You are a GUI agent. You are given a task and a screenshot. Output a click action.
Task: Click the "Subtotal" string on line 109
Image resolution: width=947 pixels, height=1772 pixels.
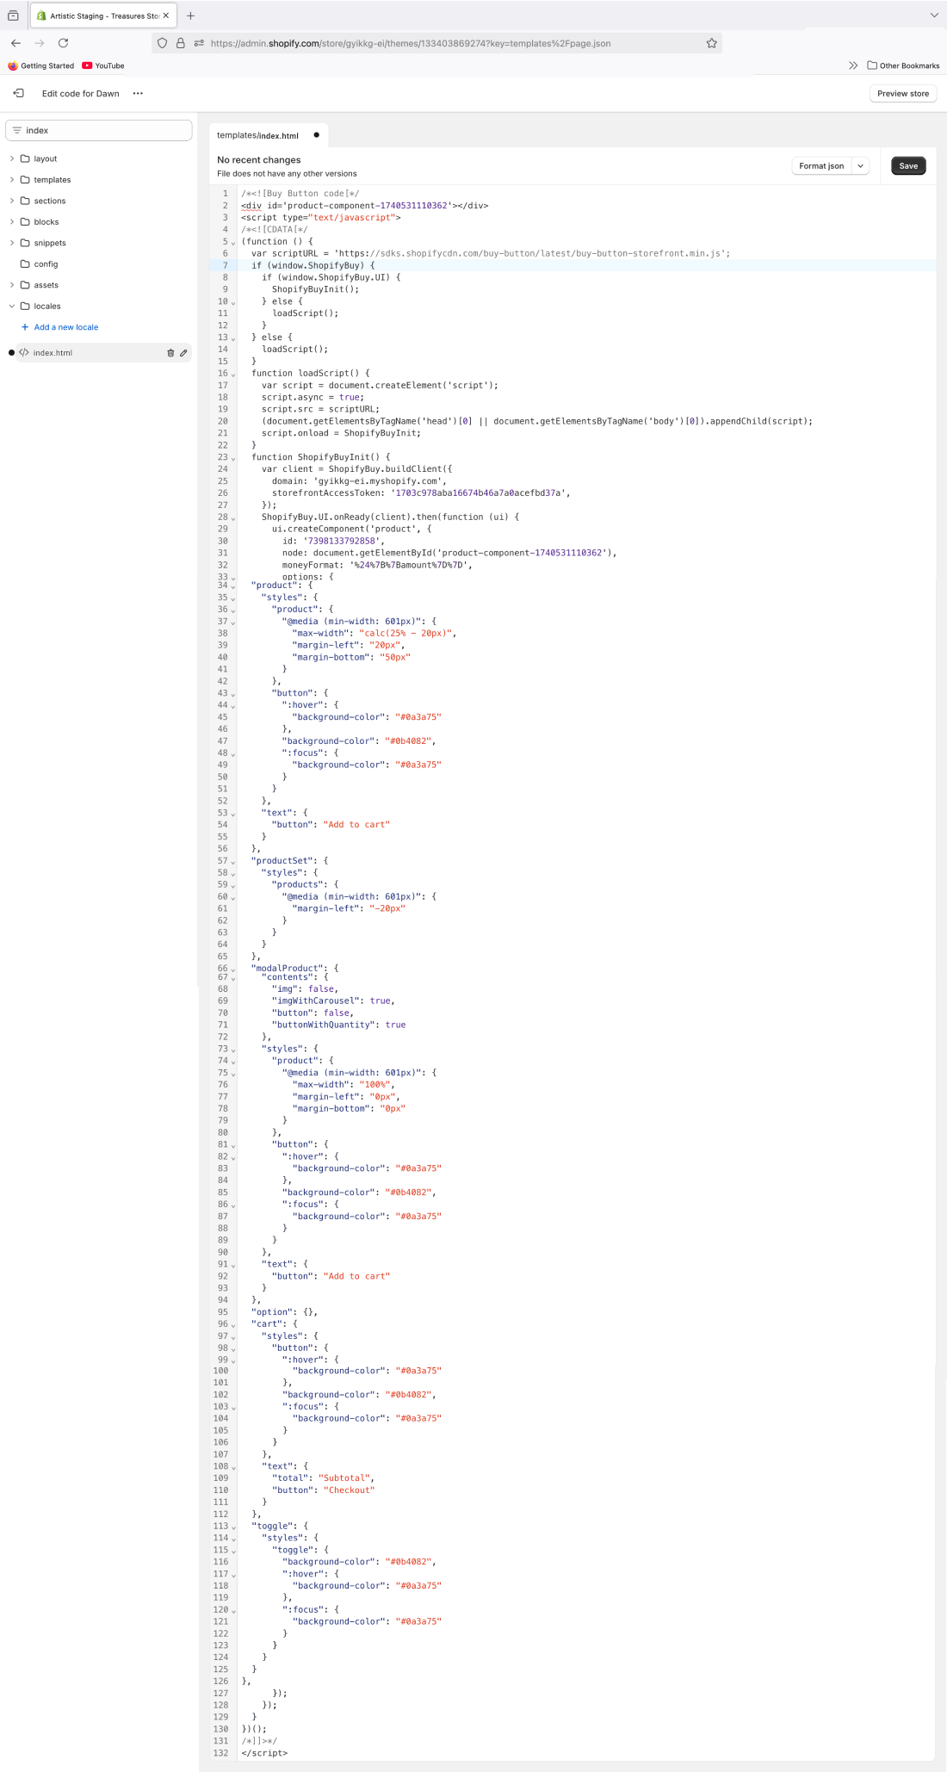(345, 1478)
